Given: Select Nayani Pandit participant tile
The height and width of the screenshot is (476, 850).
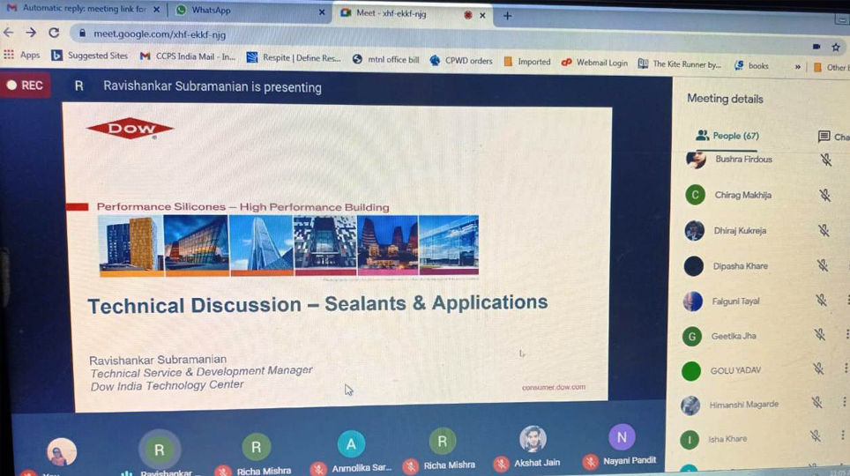Looking at the screenshot, I should pos(622,445).
